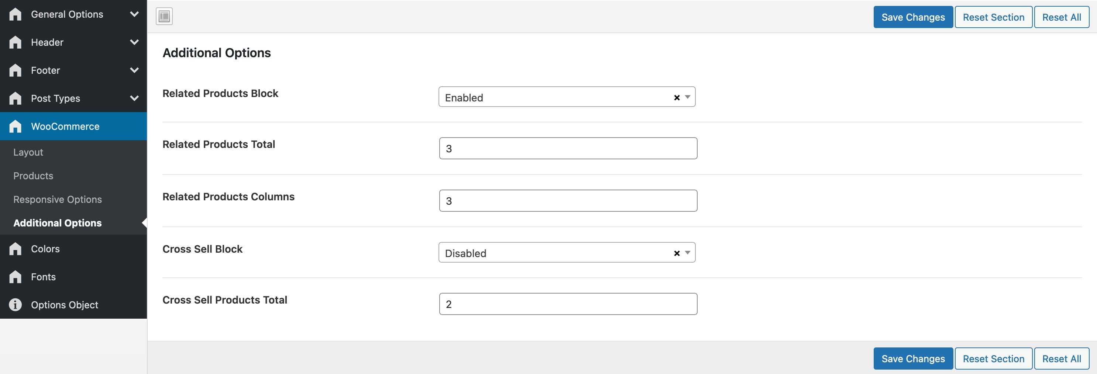Screen dimensions: 1097x374
Task: Open the Post Types menu item
Action: click(73, 98)
